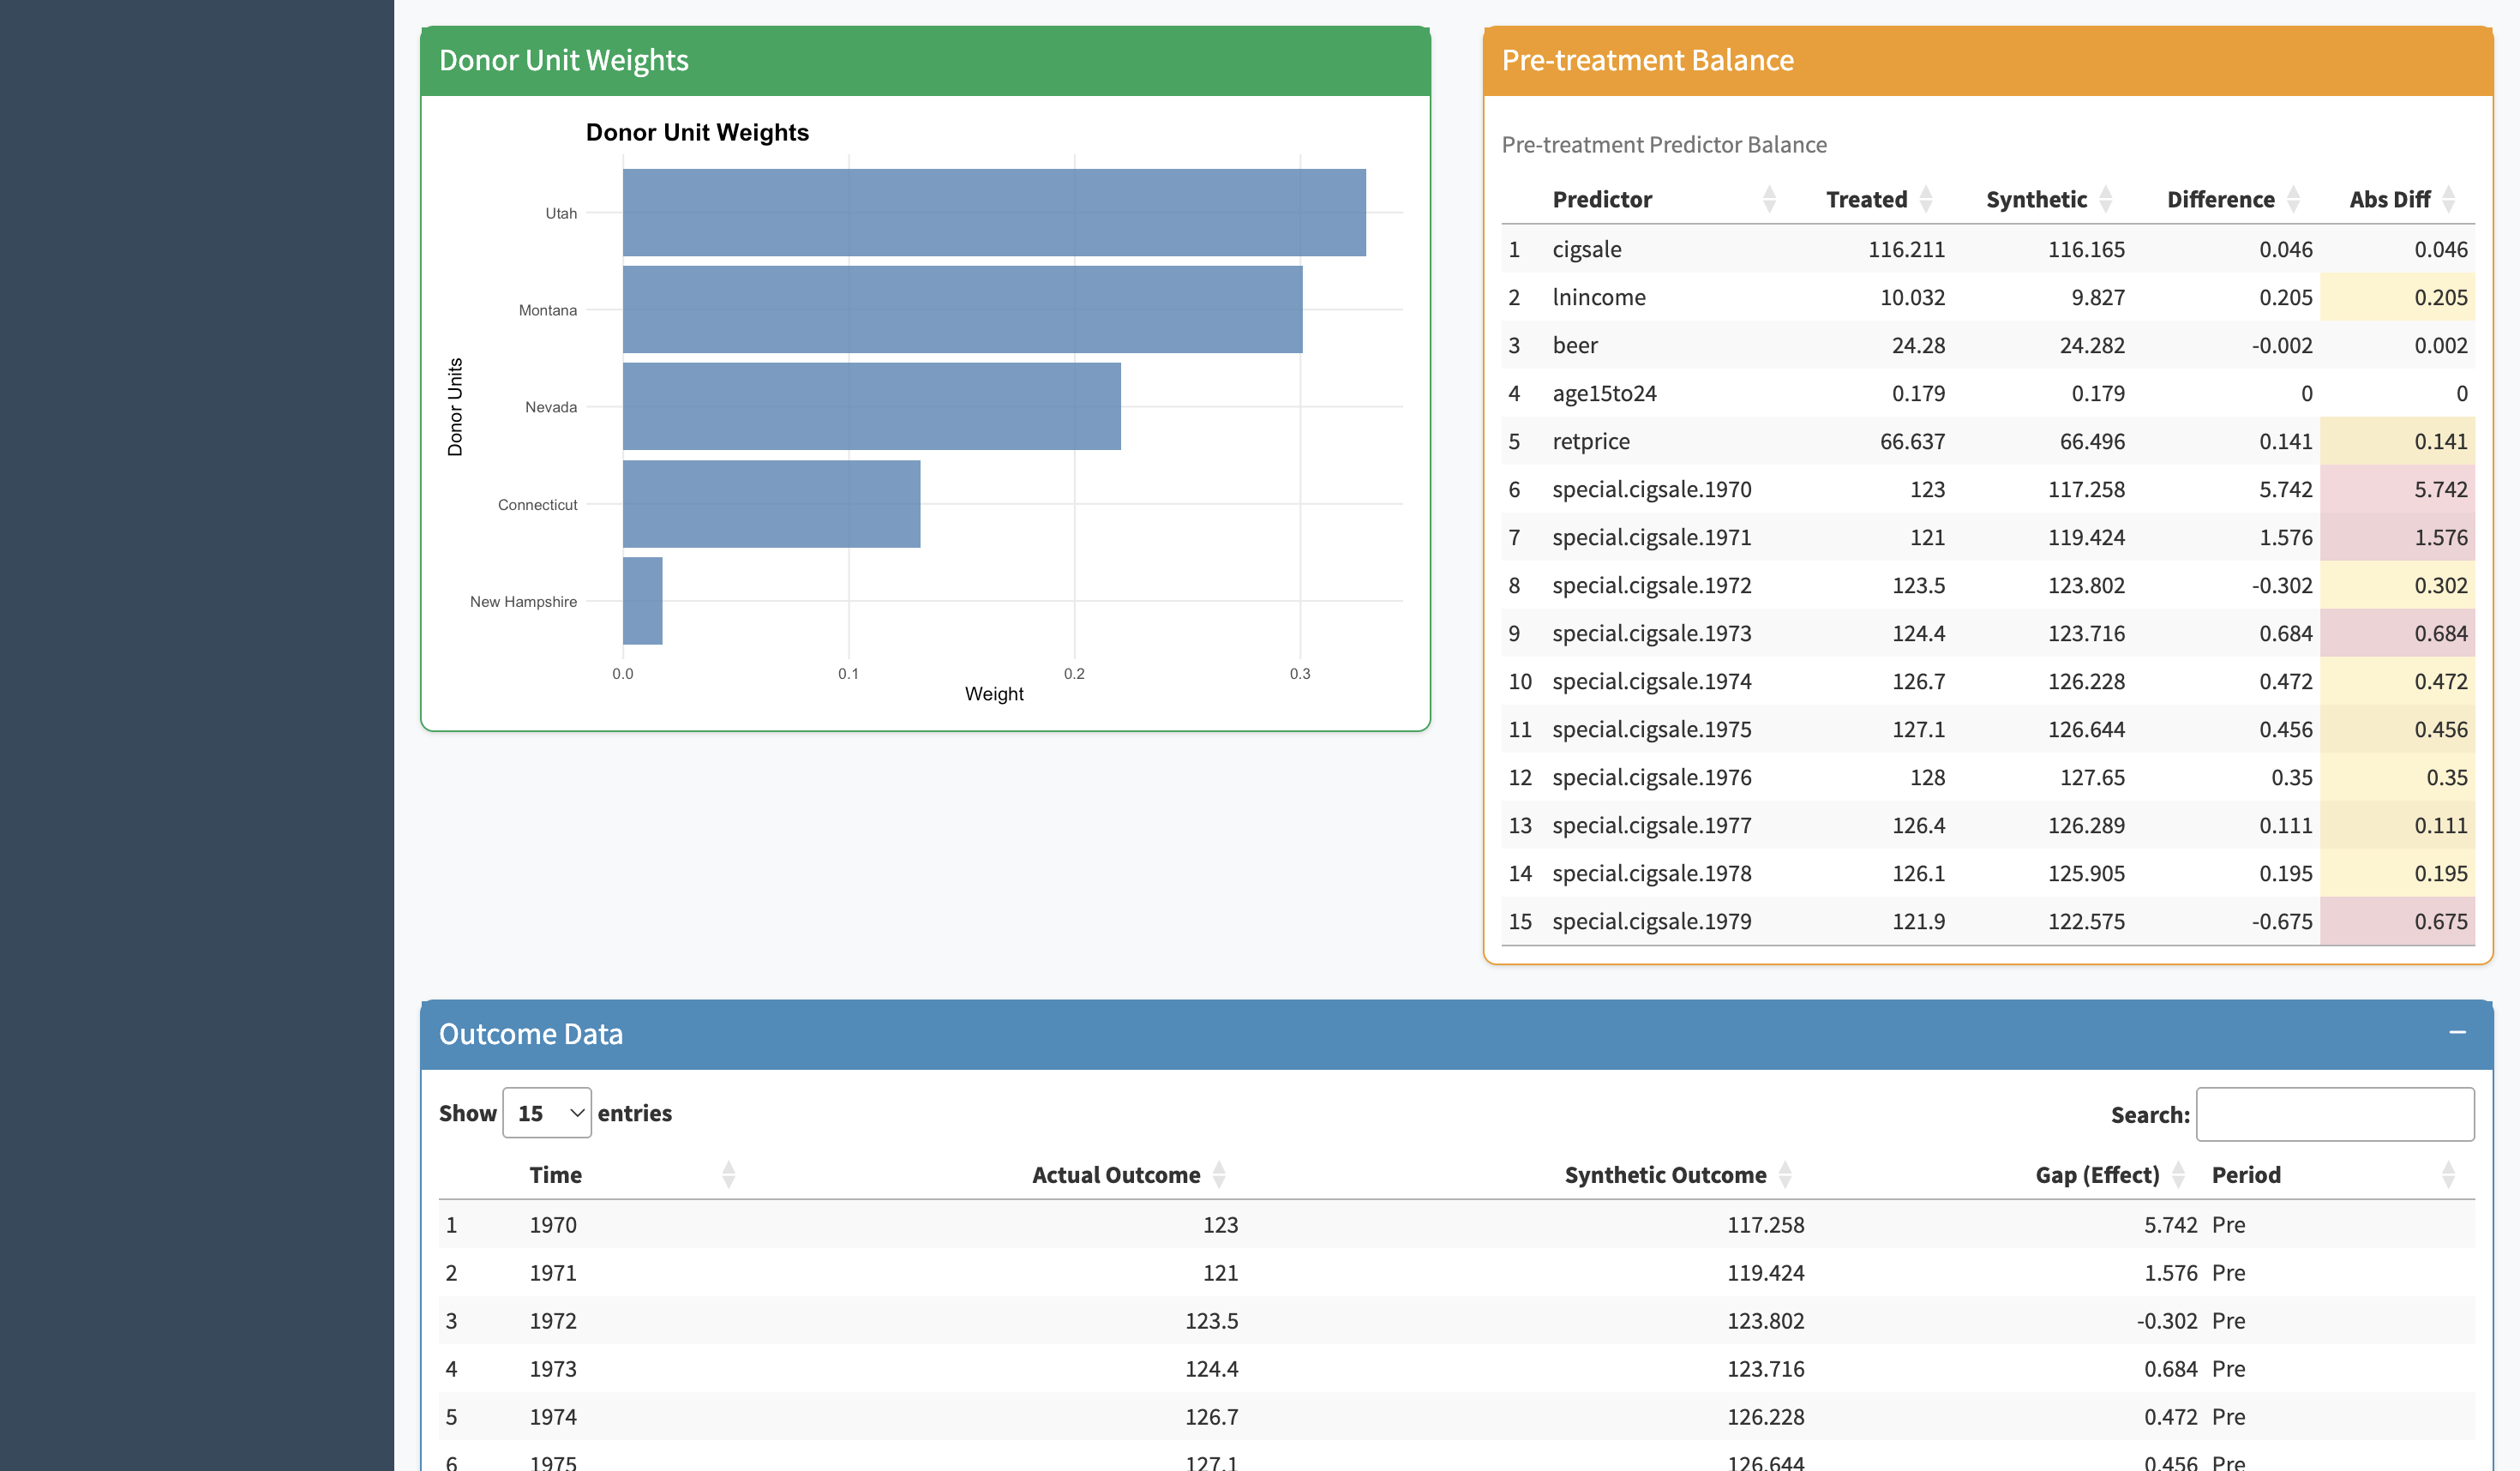Screen dimensions: 2520x1471
Task: Sort by Difference column arrows
Action: click(x=2293, y=199)
